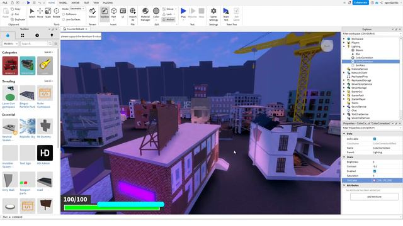This screenshot has height=226, width=403.
Task: Select ReplicatedStorage in Explorer
Action: (361, 80)
